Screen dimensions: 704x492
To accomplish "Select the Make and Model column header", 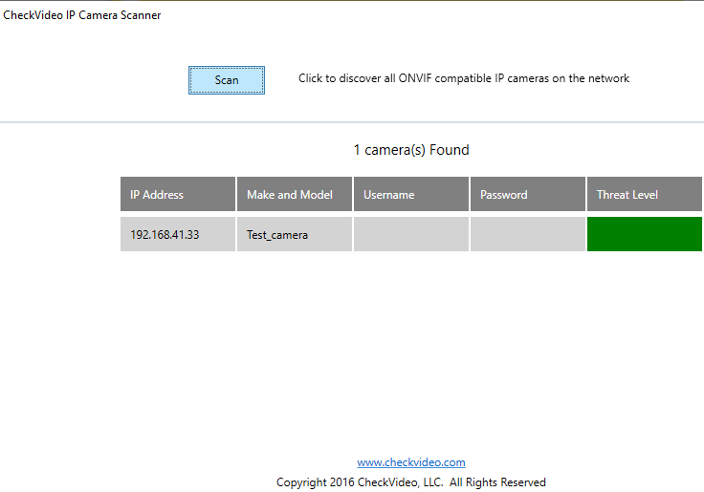I will click(295, 194).
